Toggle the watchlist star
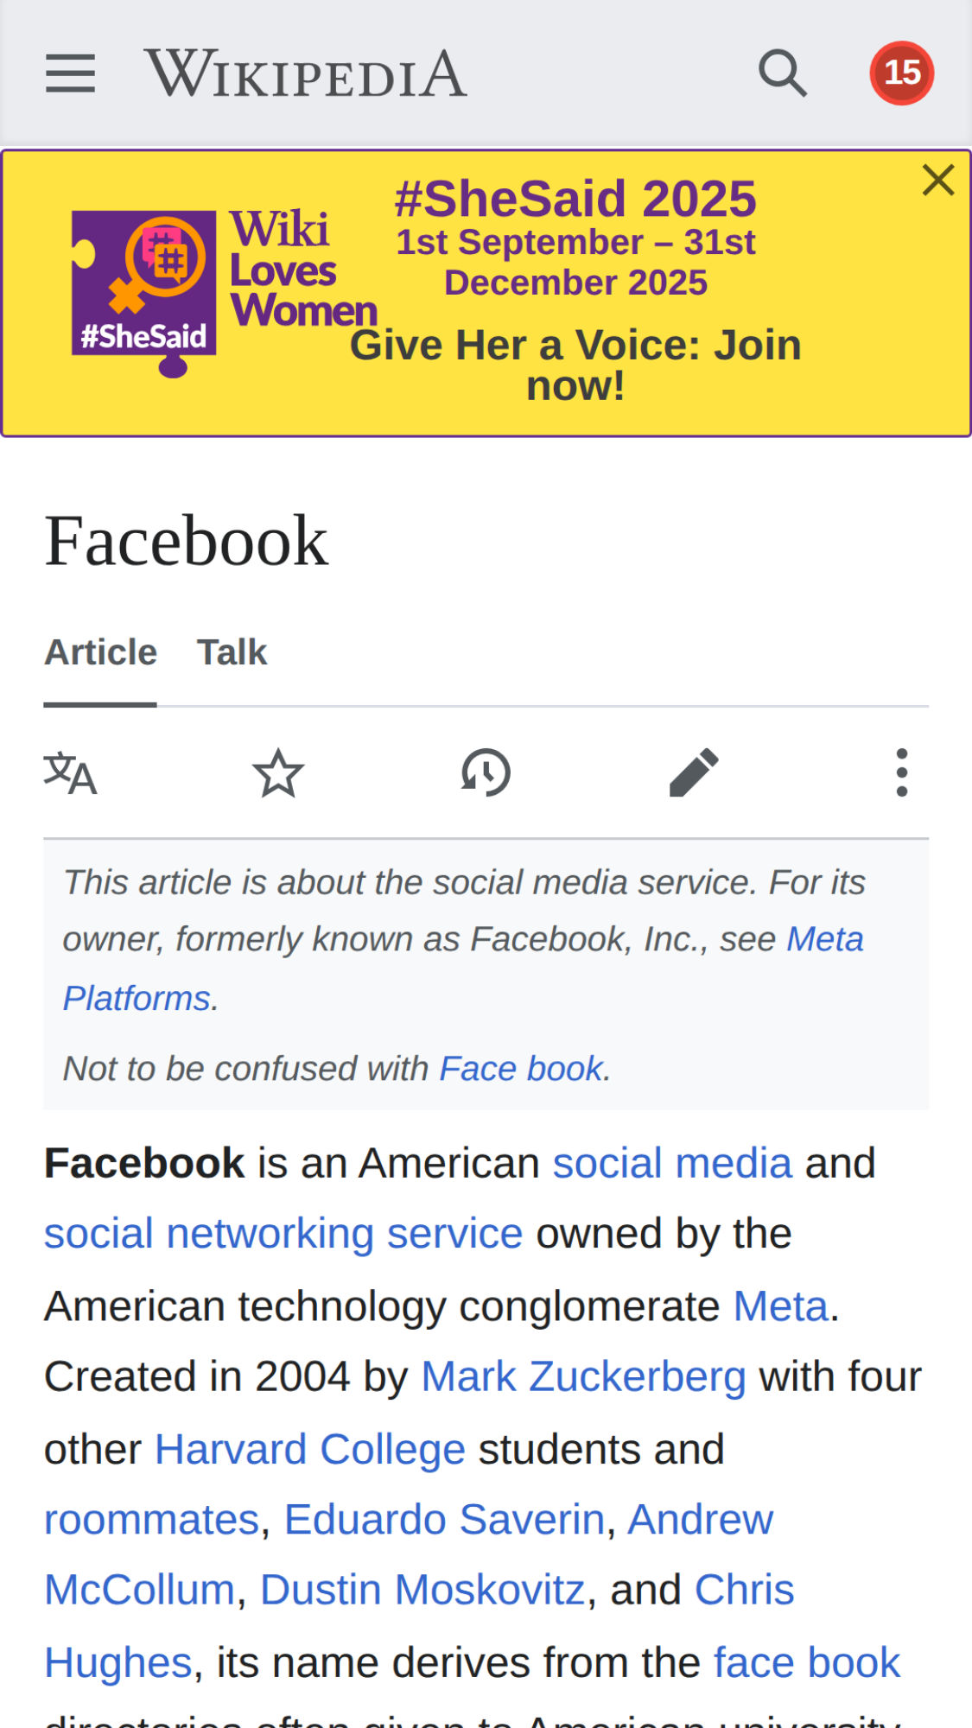972x1728 pixels. click(x=278, y=772)
